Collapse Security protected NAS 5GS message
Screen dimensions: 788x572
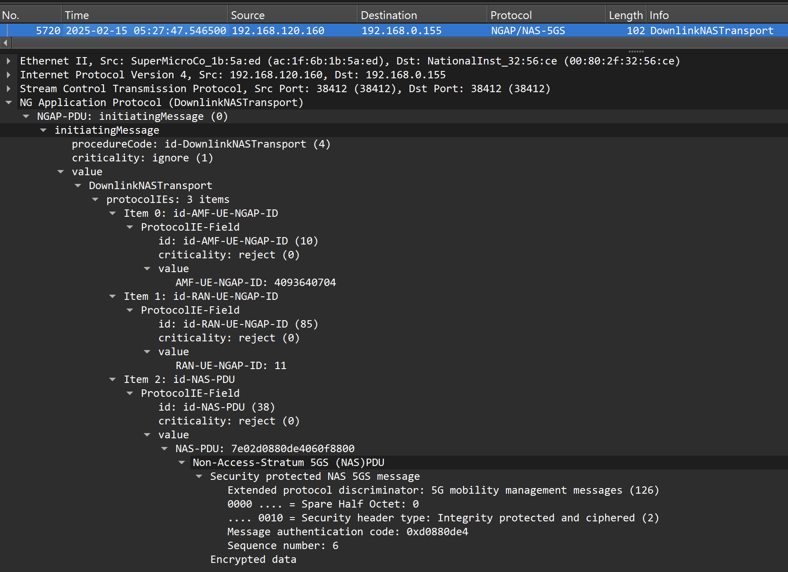(199, 476)
